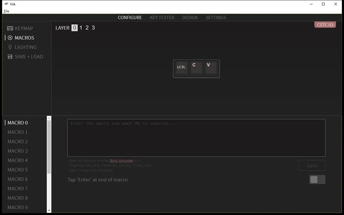Switch to layer 3
This screenshot has height=215, width=344.
[93, 28]
